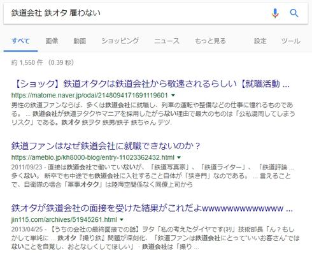Click the ameblo.jp kh8000-blog URL
Image resolution: width=312 pixels, height=253 pixels.
point(93,157)
